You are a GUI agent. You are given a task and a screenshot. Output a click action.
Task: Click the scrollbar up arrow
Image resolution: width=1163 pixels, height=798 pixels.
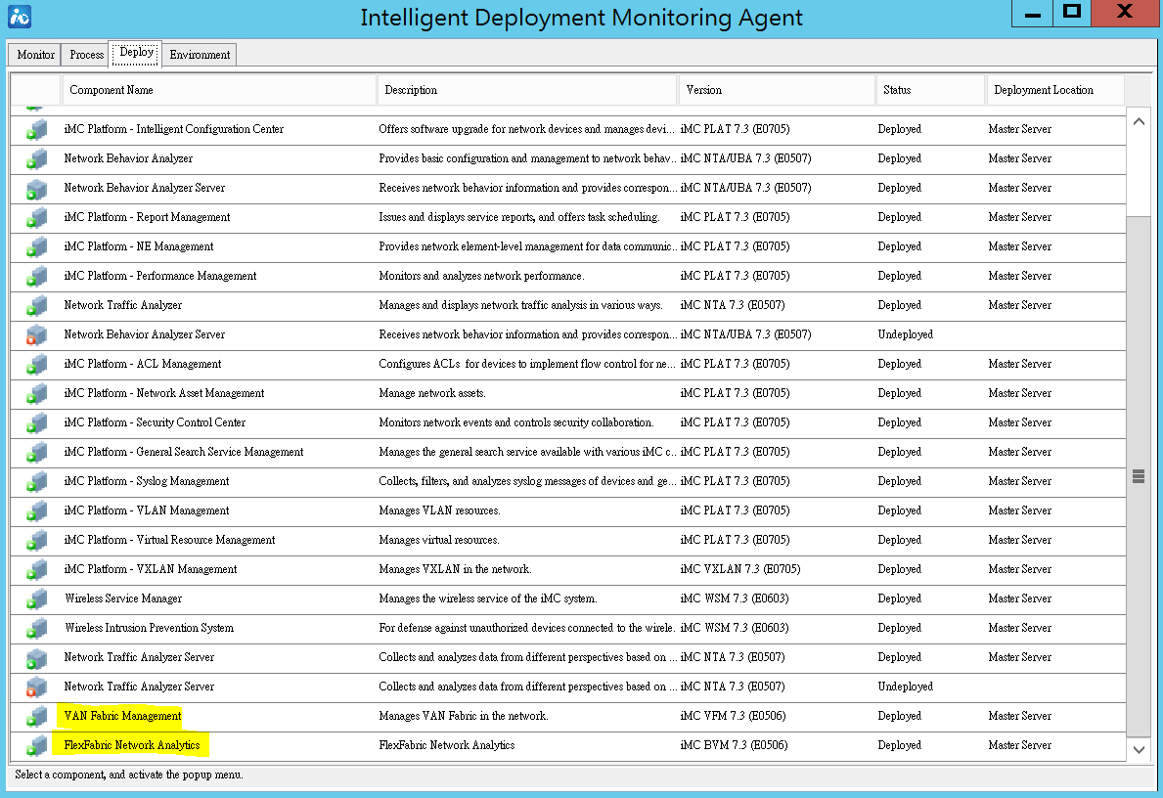pos(1139,121)
